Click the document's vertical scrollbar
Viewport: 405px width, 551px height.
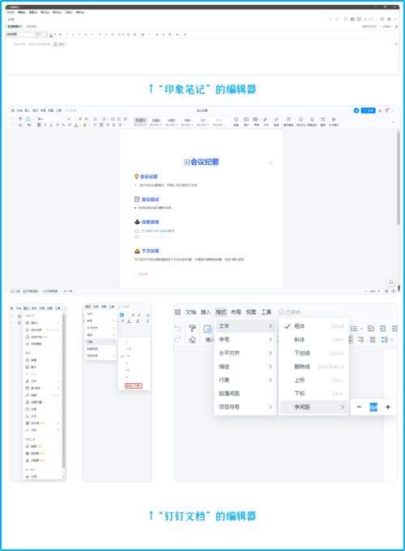coord(399,178)
